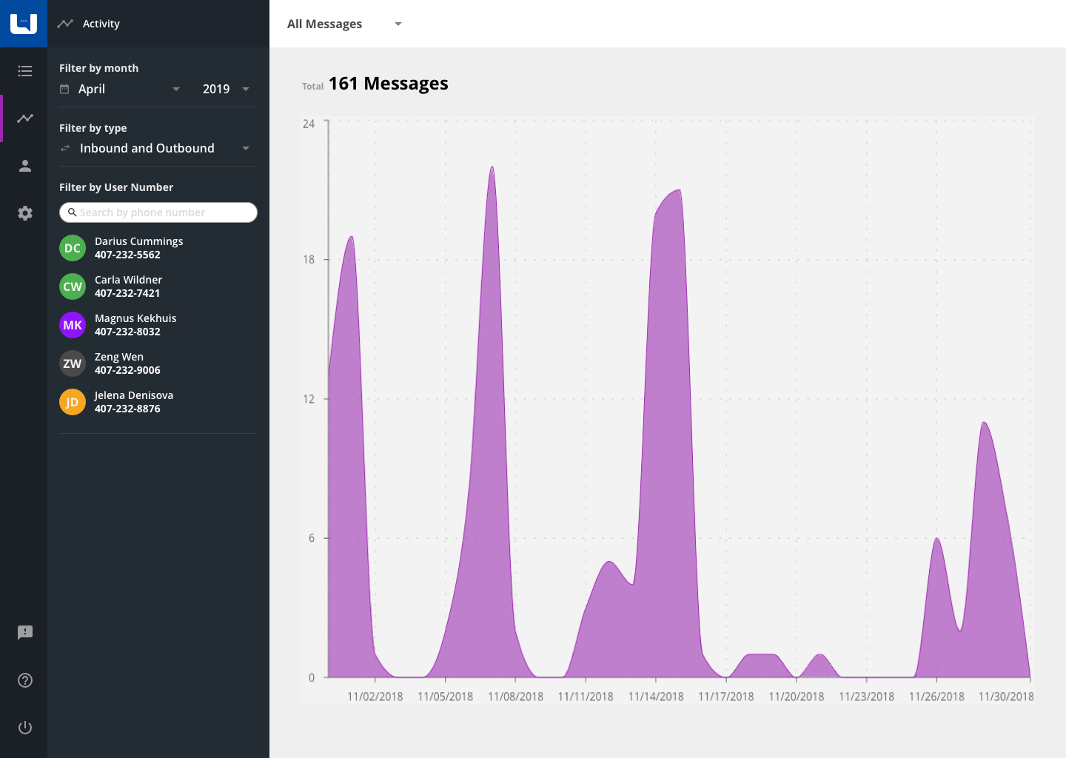Open the 2019 year dropdown

coord(226,89)
